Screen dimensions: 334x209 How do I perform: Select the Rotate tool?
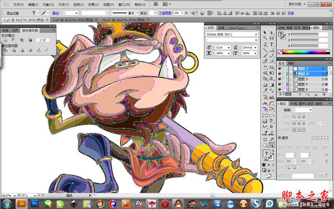click(x=265, y=68)
